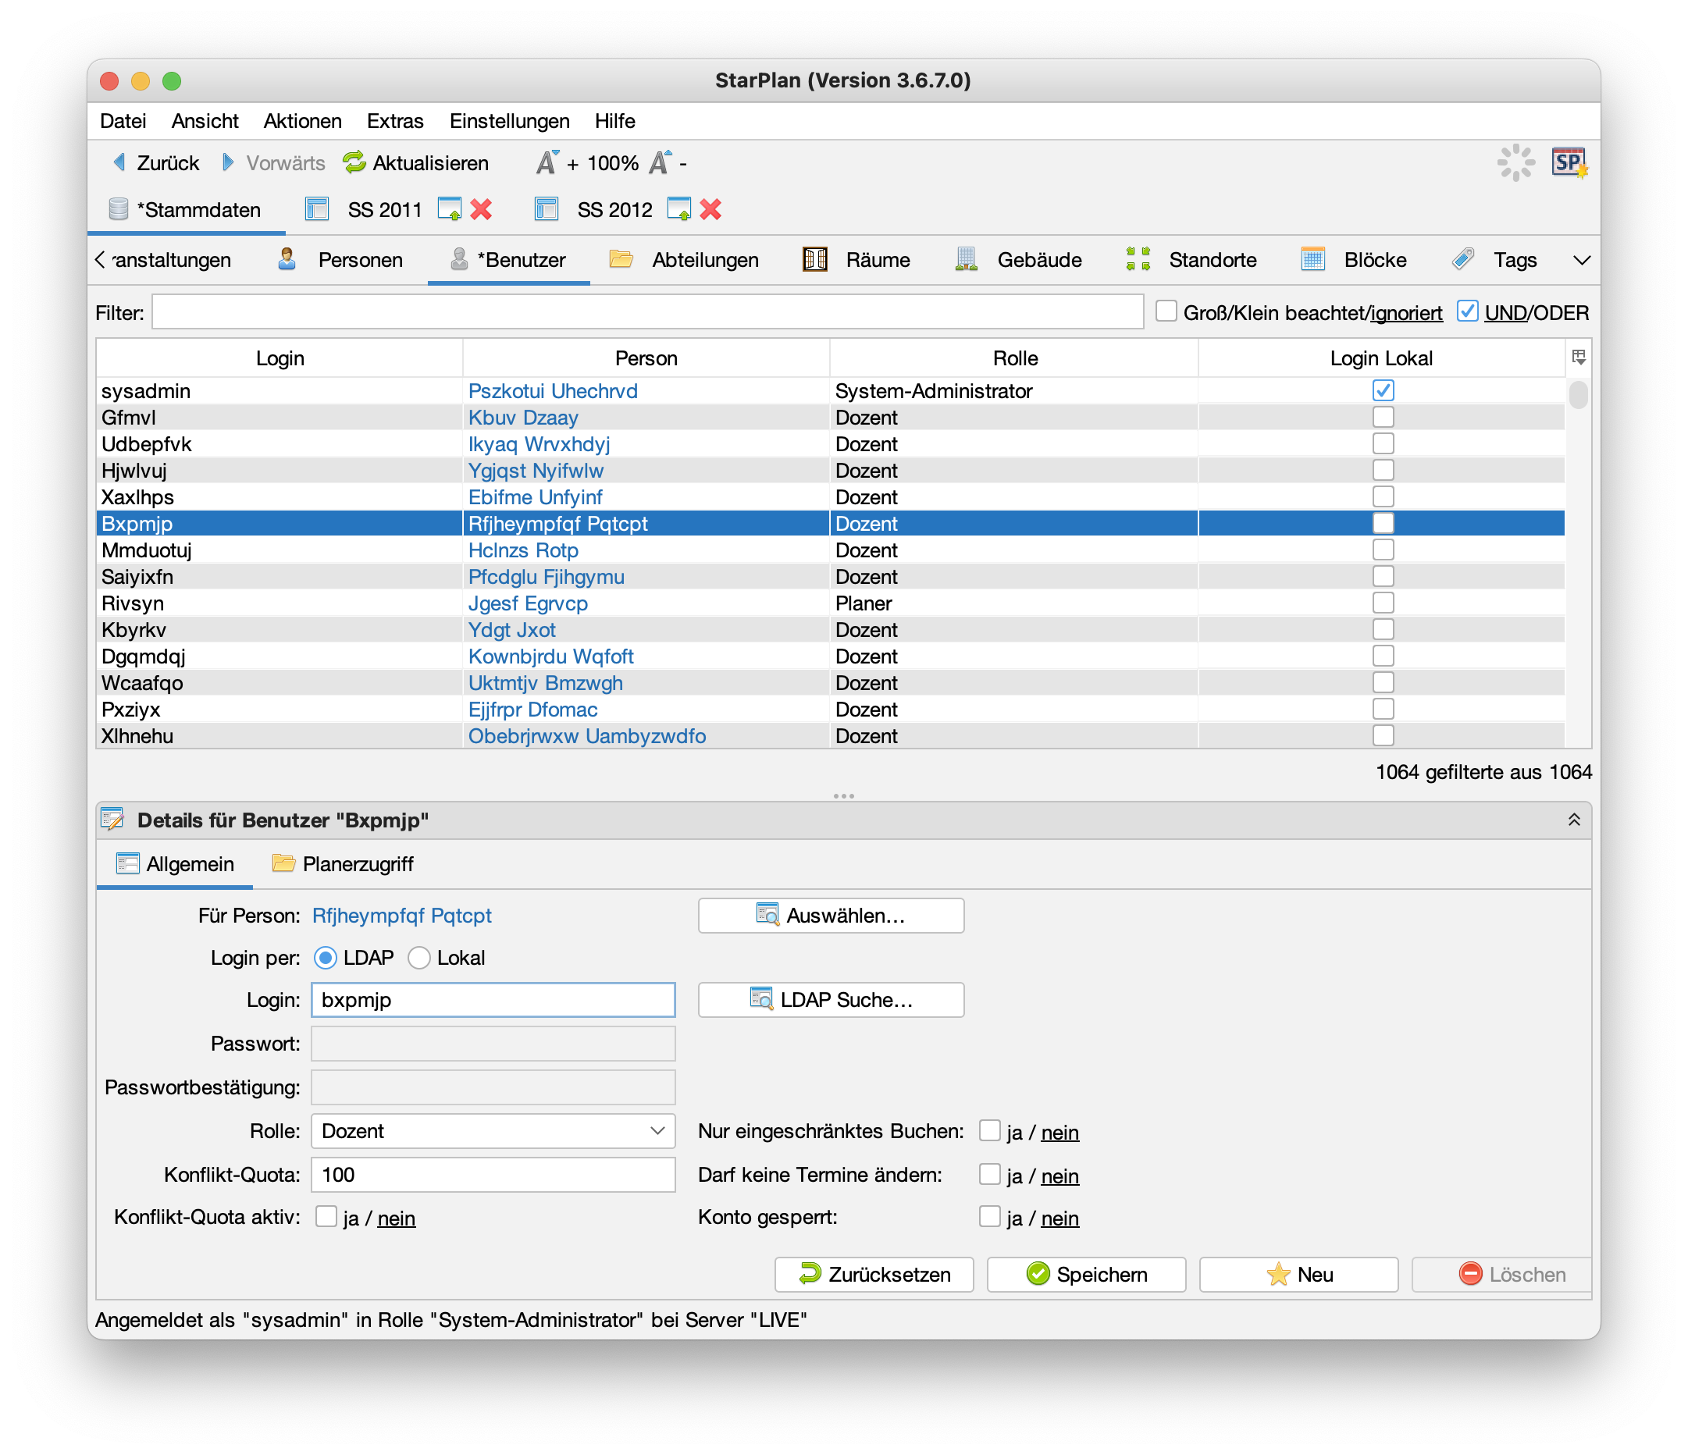Collapse the Details für Benutzer panel
This screenshot has height=1455, width=1688.
(x=1574, y=820)
